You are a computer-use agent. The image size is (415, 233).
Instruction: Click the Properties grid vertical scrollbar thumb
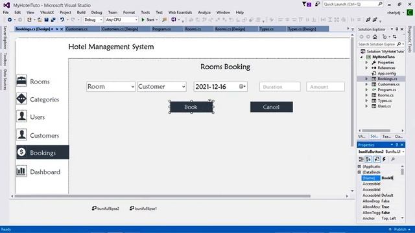tap(402, 172)
